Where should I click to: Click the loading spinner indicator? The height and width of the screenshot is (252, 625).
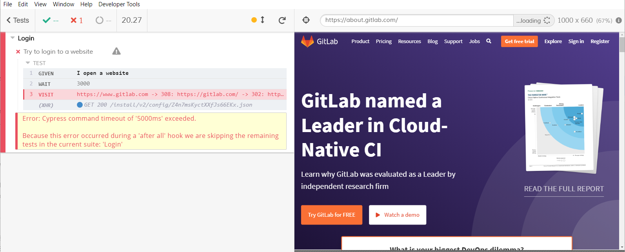tap(547, 20)
